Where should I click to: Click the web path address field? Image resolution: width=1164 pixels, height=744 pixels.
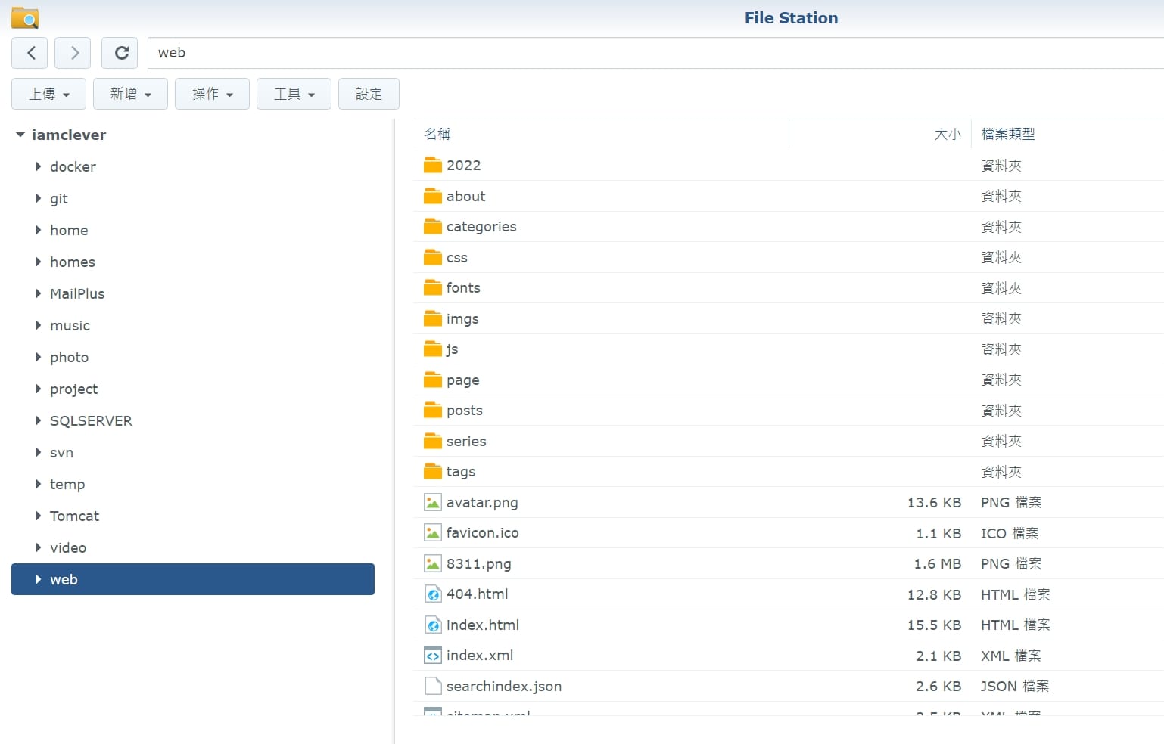tap(655, 53)
